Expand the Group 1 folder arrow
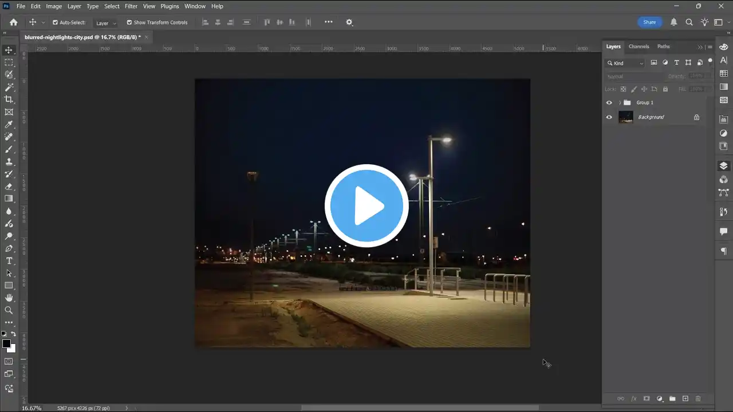 [620, 103]
